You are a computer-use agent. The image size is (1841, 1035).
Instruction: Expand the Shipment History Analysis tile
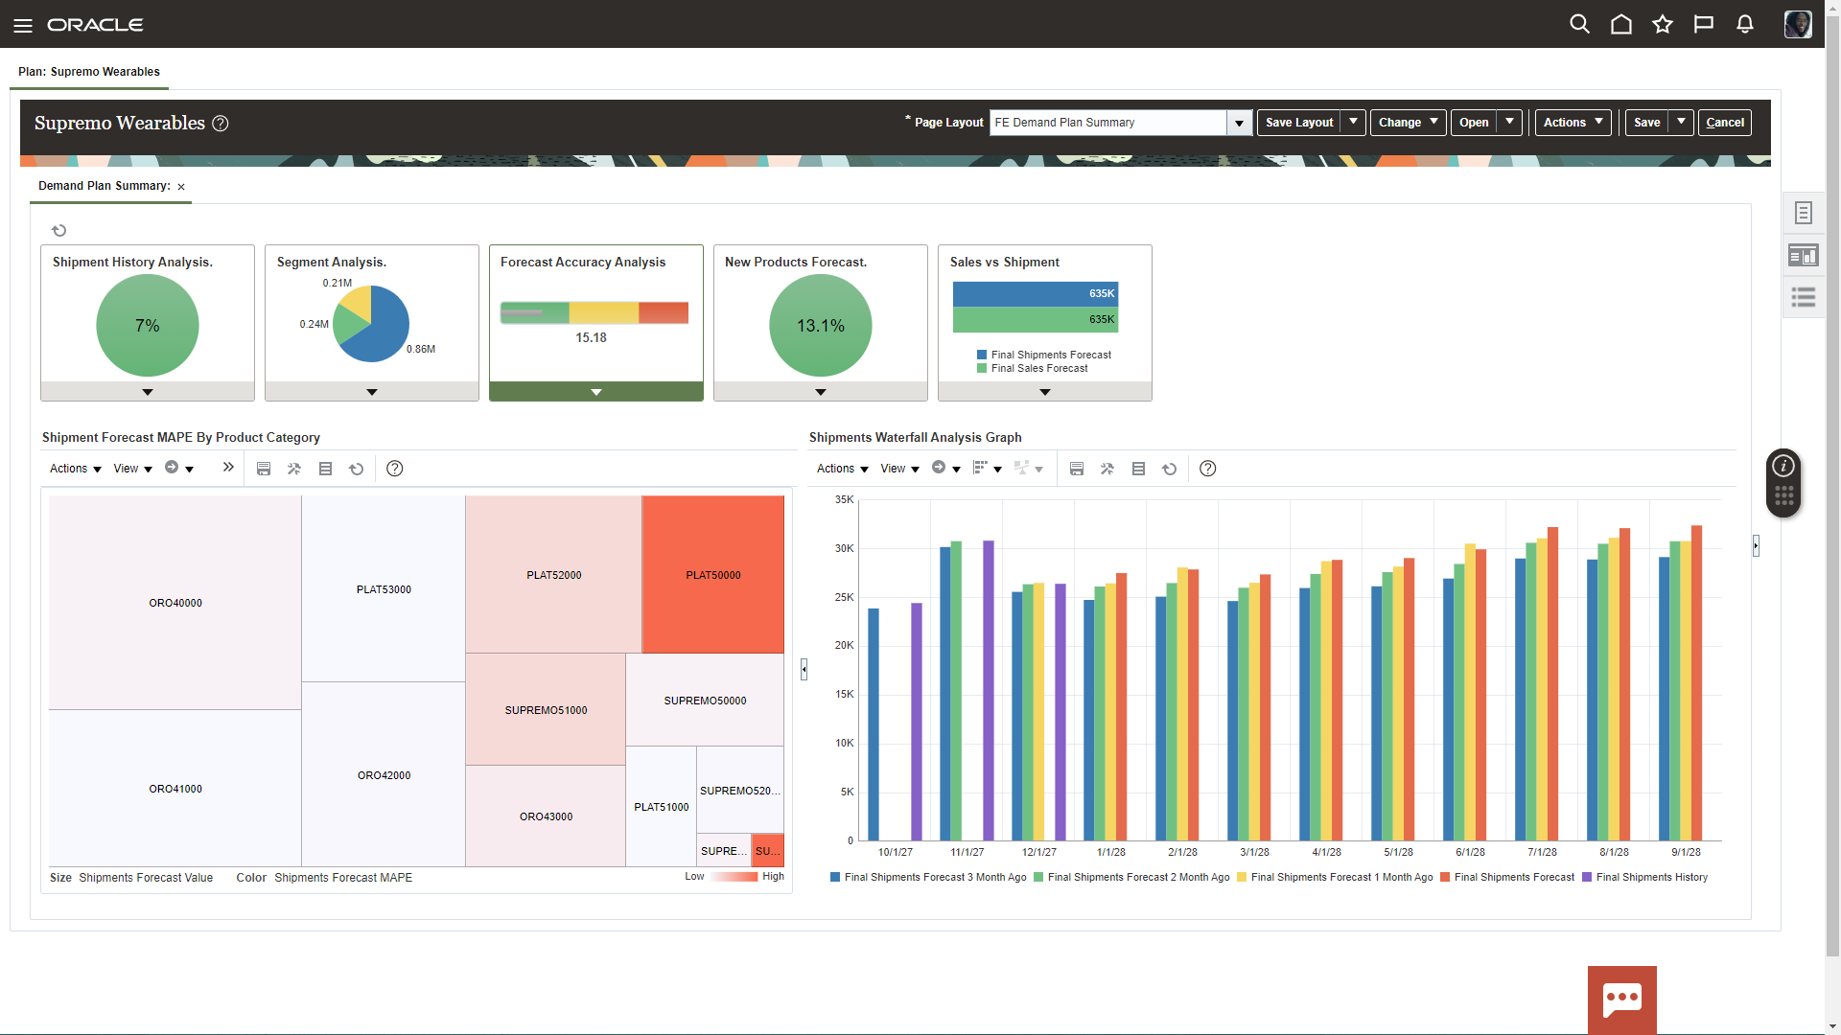tap(148, 392)
